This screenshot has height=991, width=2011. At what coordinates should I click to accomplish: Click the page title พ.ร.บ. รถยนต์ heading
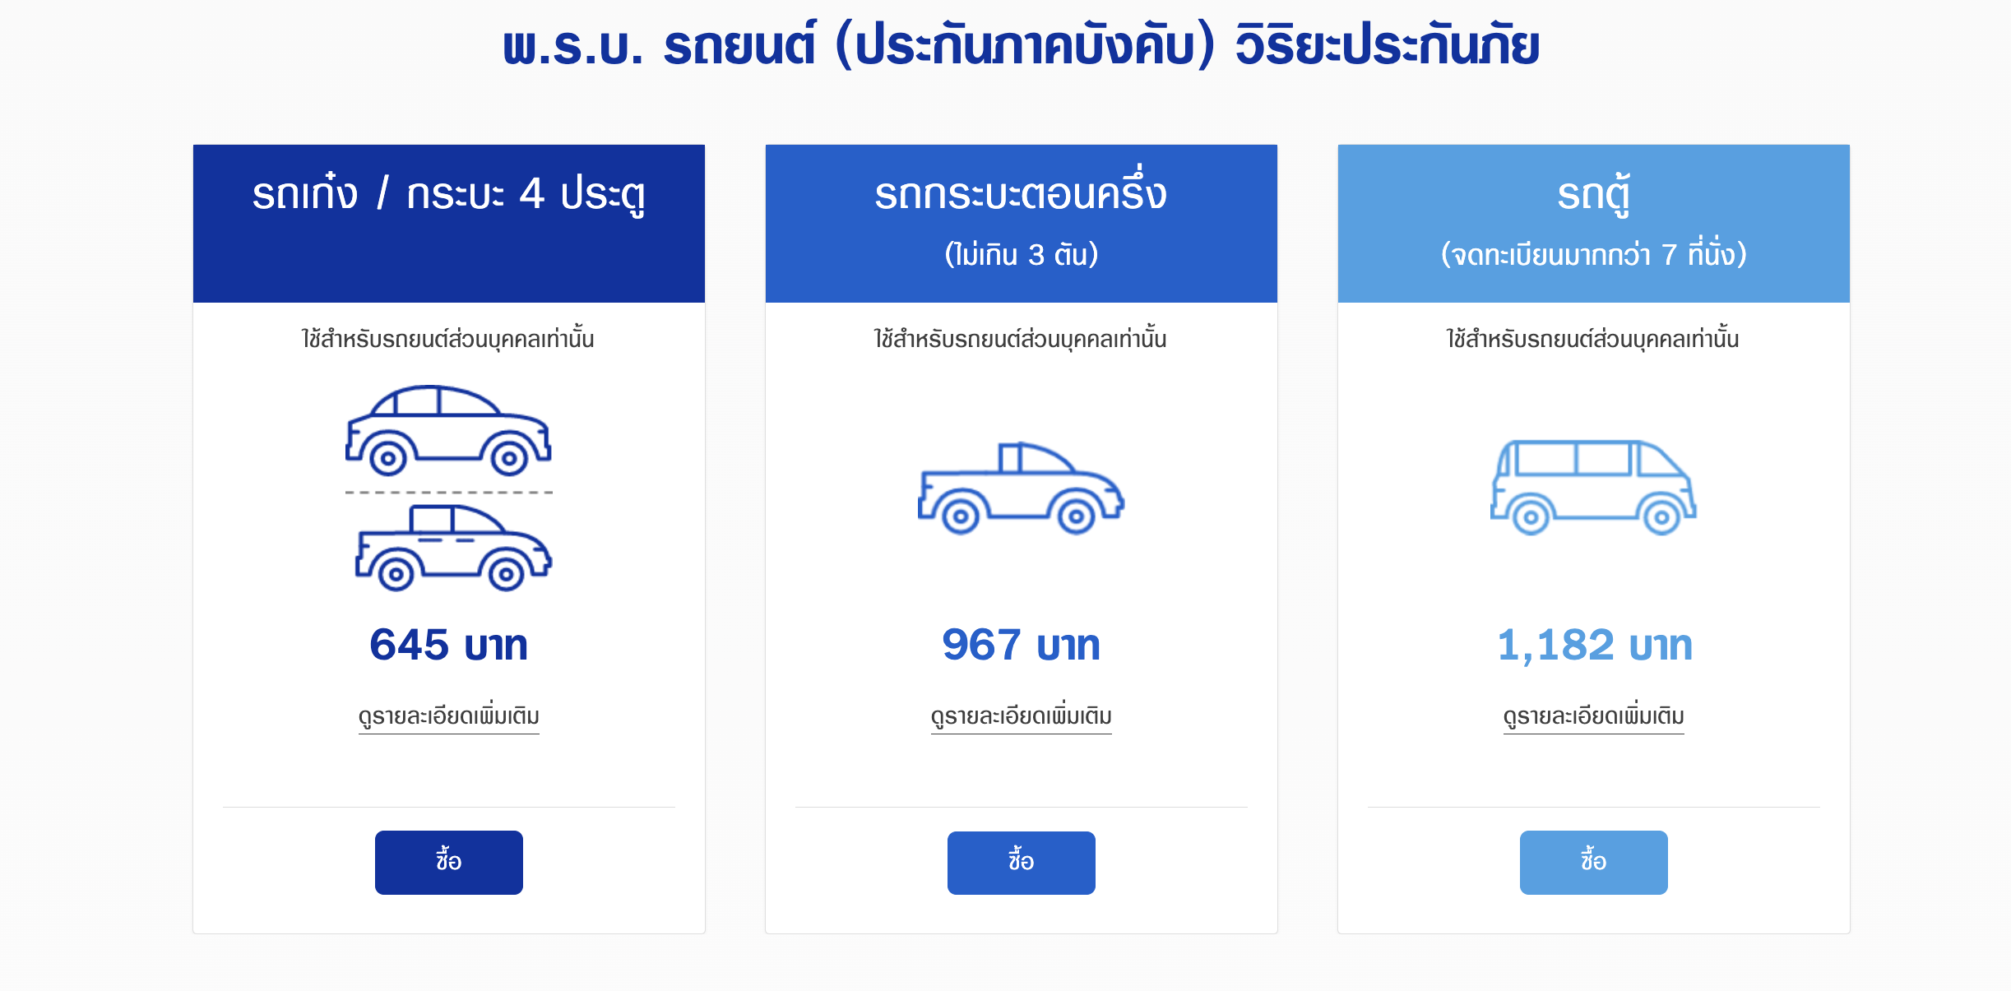[x=1021, y=45]
